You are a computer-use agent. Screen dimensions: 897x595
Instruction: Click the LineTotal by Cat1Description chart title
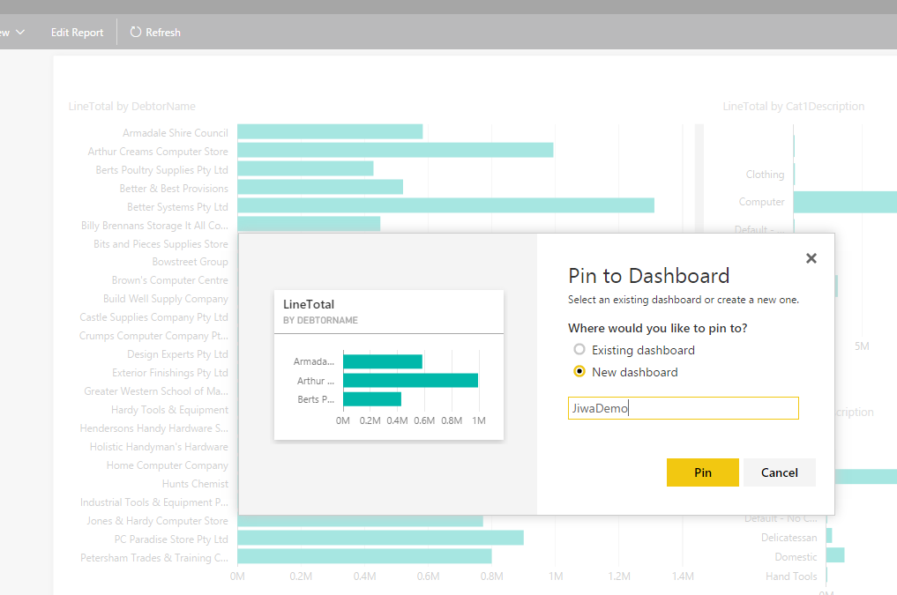pos(793,107)
